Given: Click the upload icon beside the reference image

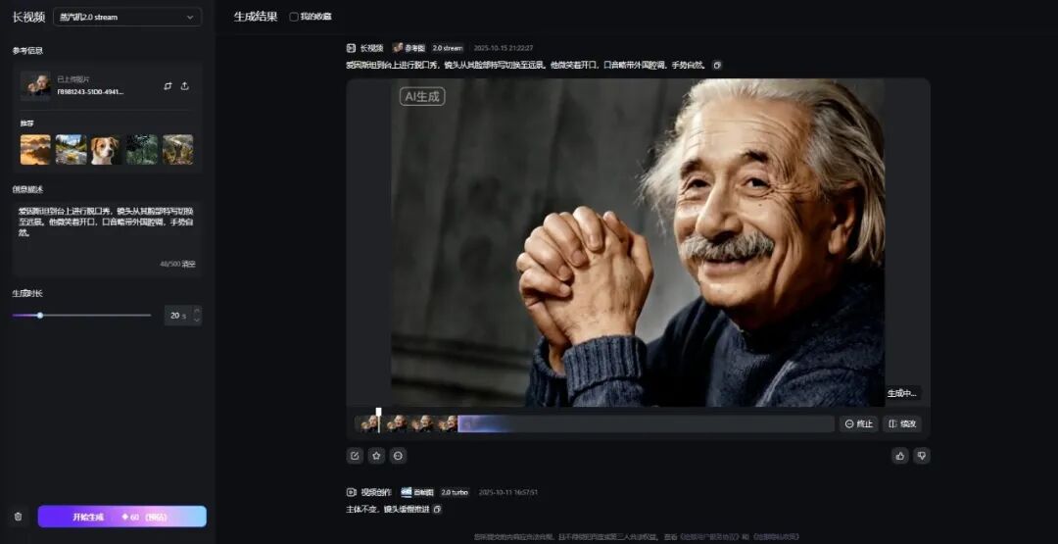Looking at the screenshot, I should (185, 86).
